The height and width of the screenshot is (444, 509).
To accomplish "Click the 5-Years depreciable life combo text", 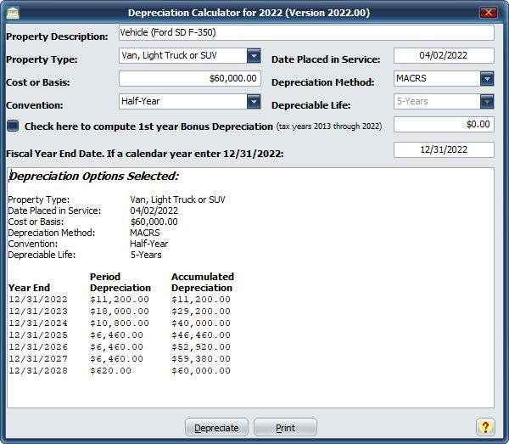I will point(412,101).
